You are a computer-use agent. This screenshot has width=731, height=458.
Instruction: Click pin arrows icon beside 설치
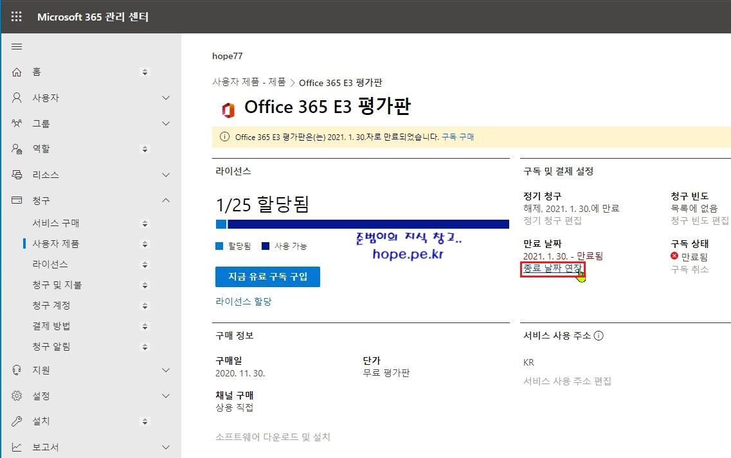click(x=145, y=421)
